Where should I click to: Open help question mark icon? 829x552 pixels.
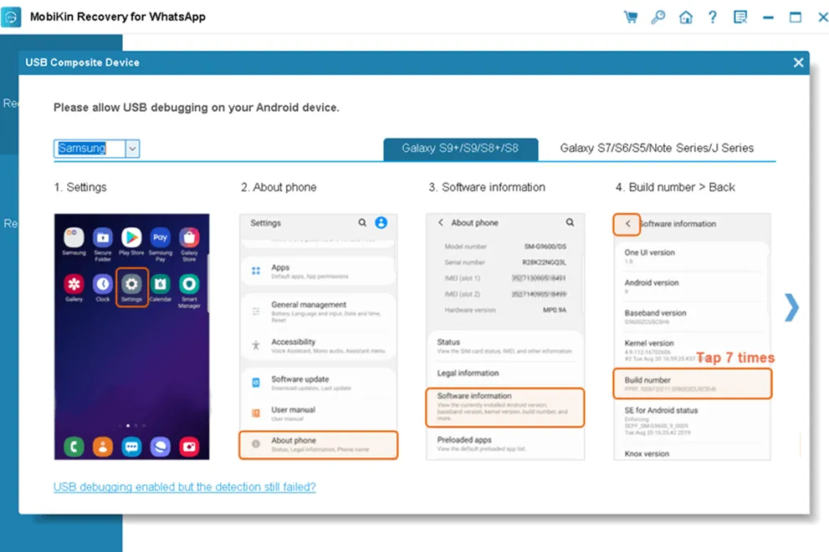(712, 17)
